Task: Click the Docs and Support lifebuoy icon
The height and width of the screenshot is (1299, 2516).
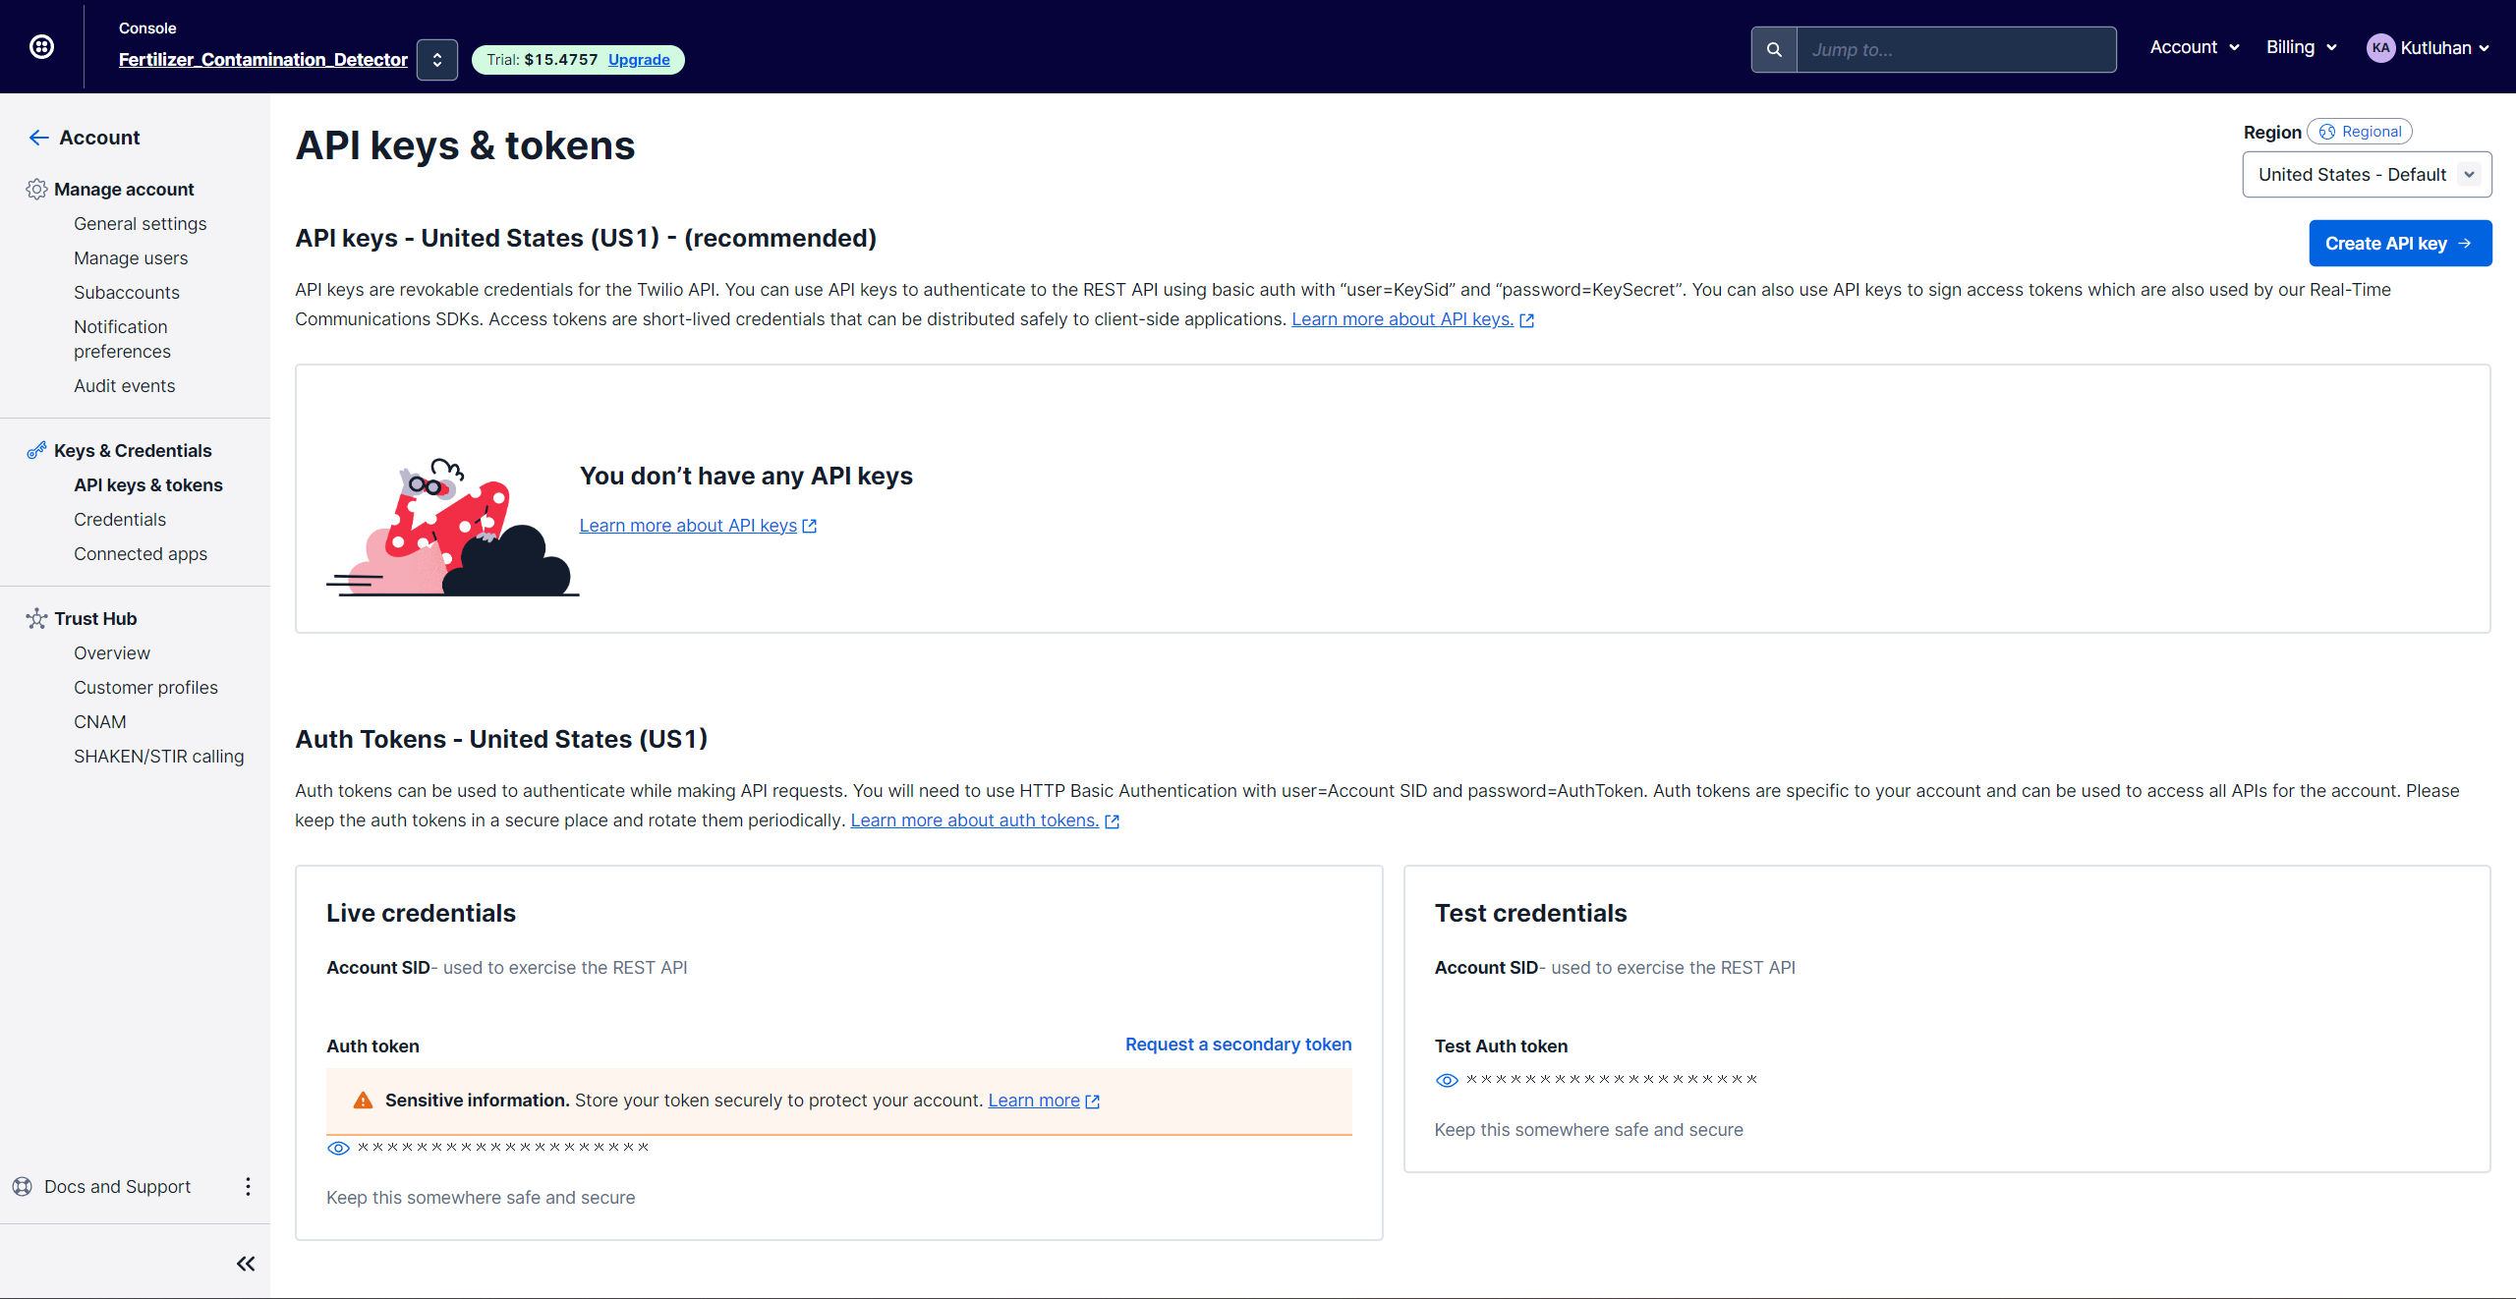Action: [22, 1186]
